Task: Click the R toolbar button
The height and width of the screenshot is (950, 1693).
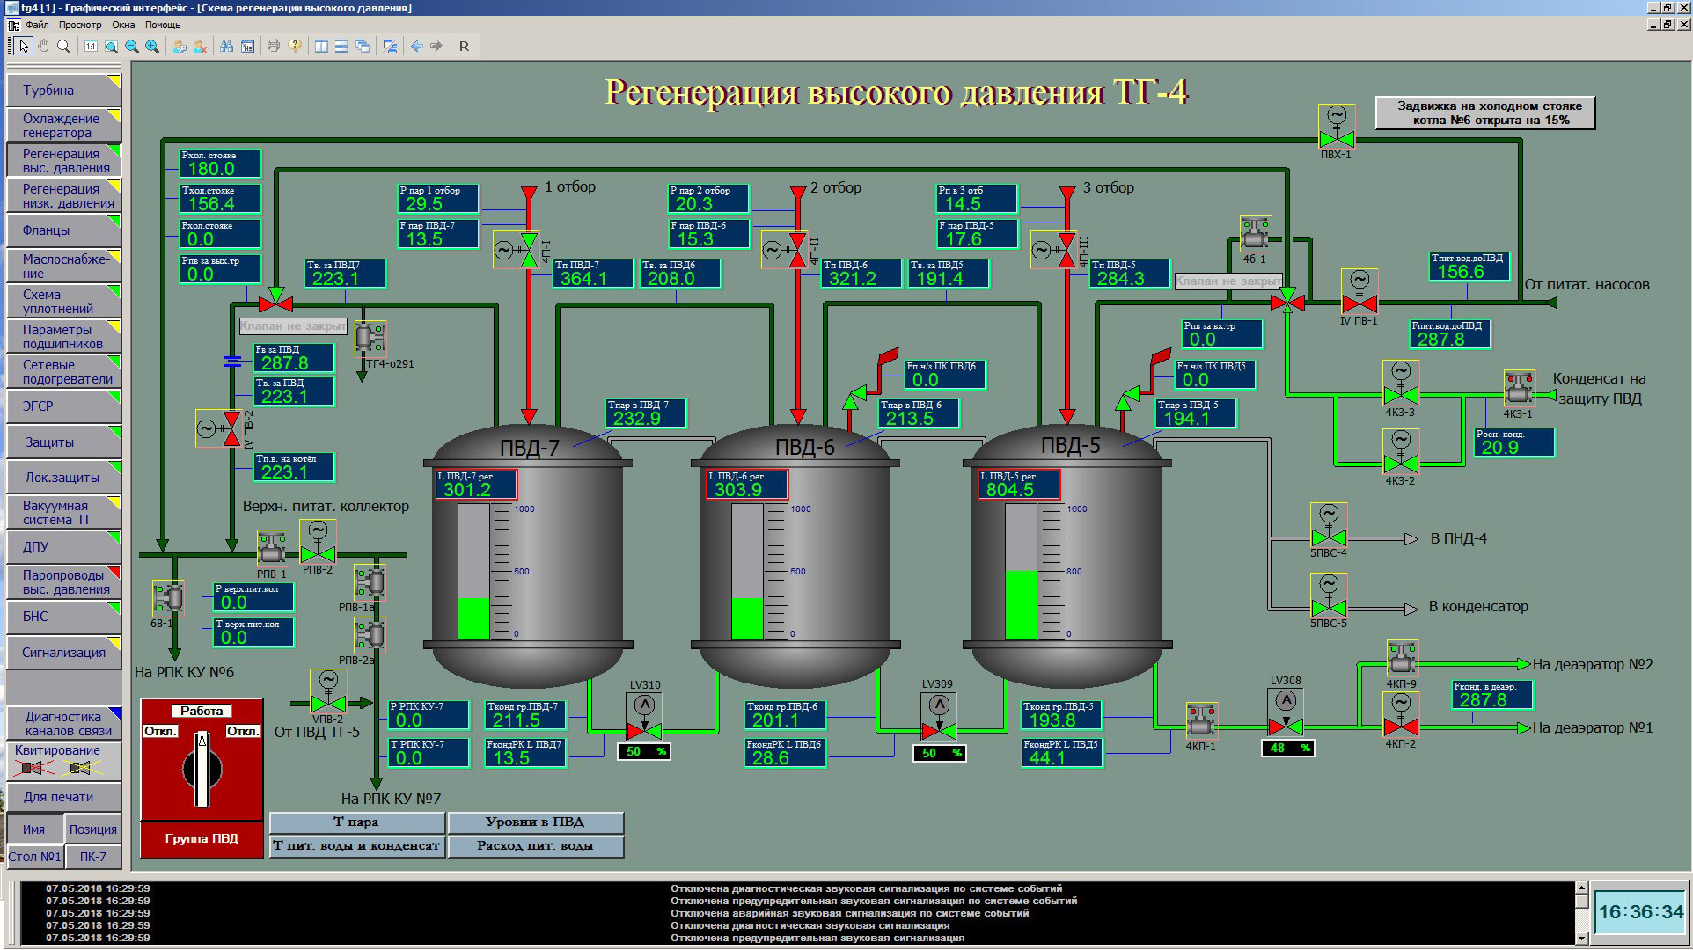Action: (464, 46)
